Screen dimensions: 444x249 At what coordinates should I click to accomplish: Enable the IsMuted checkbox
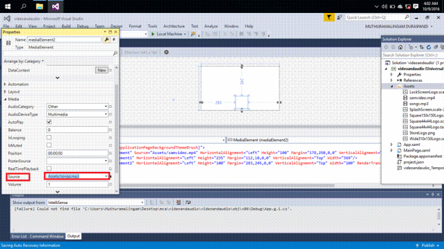(x=49, y=145)
